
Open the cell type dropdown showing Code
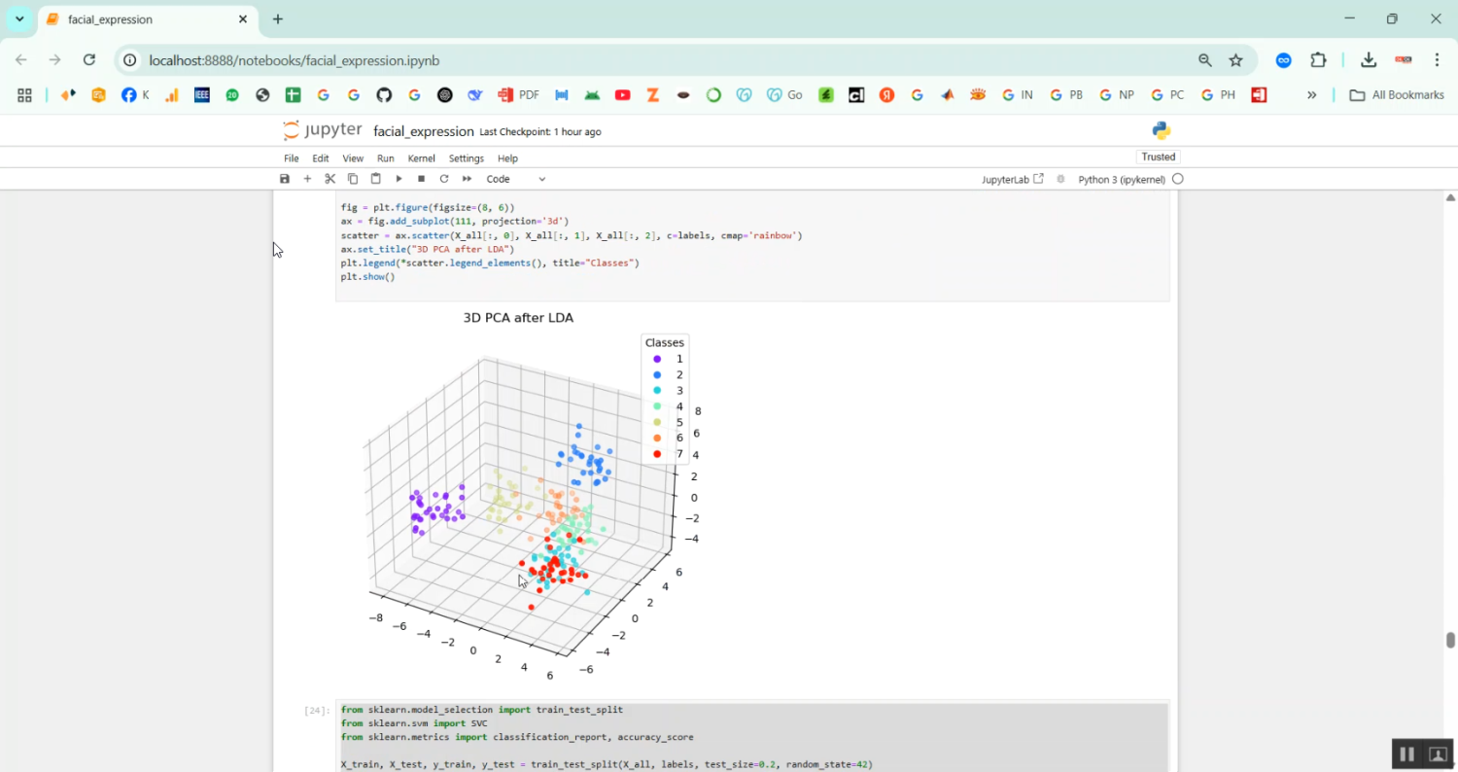click(x=516, y=179)
